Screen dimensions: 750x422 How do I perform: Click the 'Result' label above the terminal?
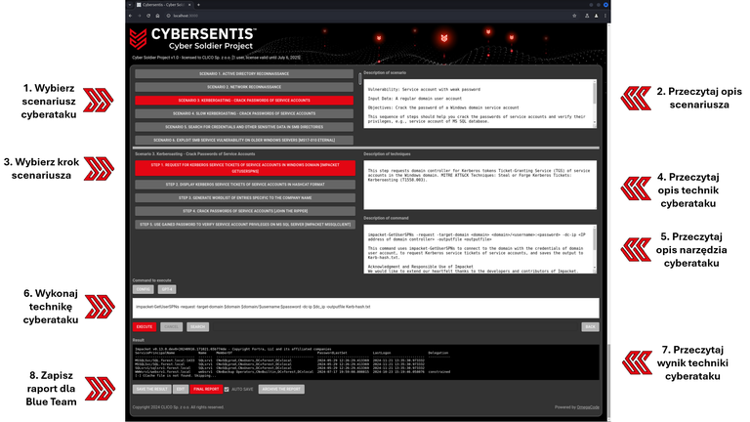(139, 340)
